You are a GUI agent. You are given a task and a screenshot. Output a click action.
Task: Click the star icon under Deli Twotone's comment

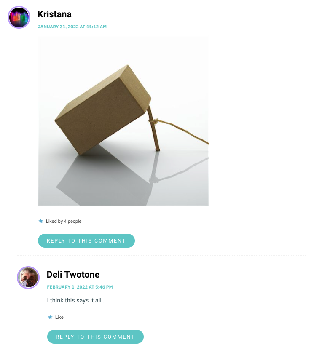tap(50, 317)
